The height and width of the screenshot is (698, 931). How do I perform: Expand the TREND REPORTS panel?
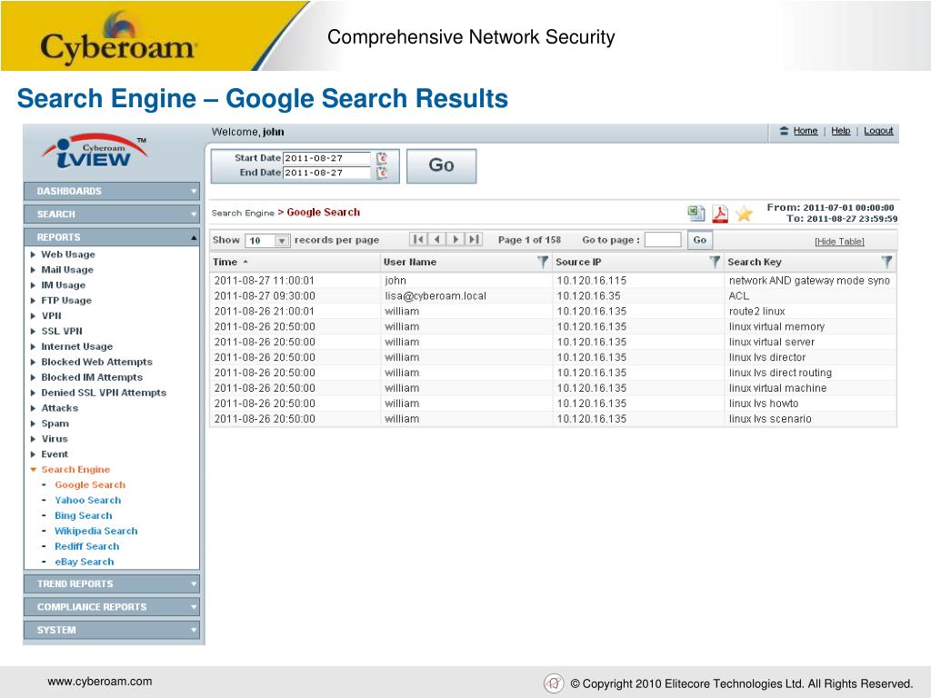[112, 584]
